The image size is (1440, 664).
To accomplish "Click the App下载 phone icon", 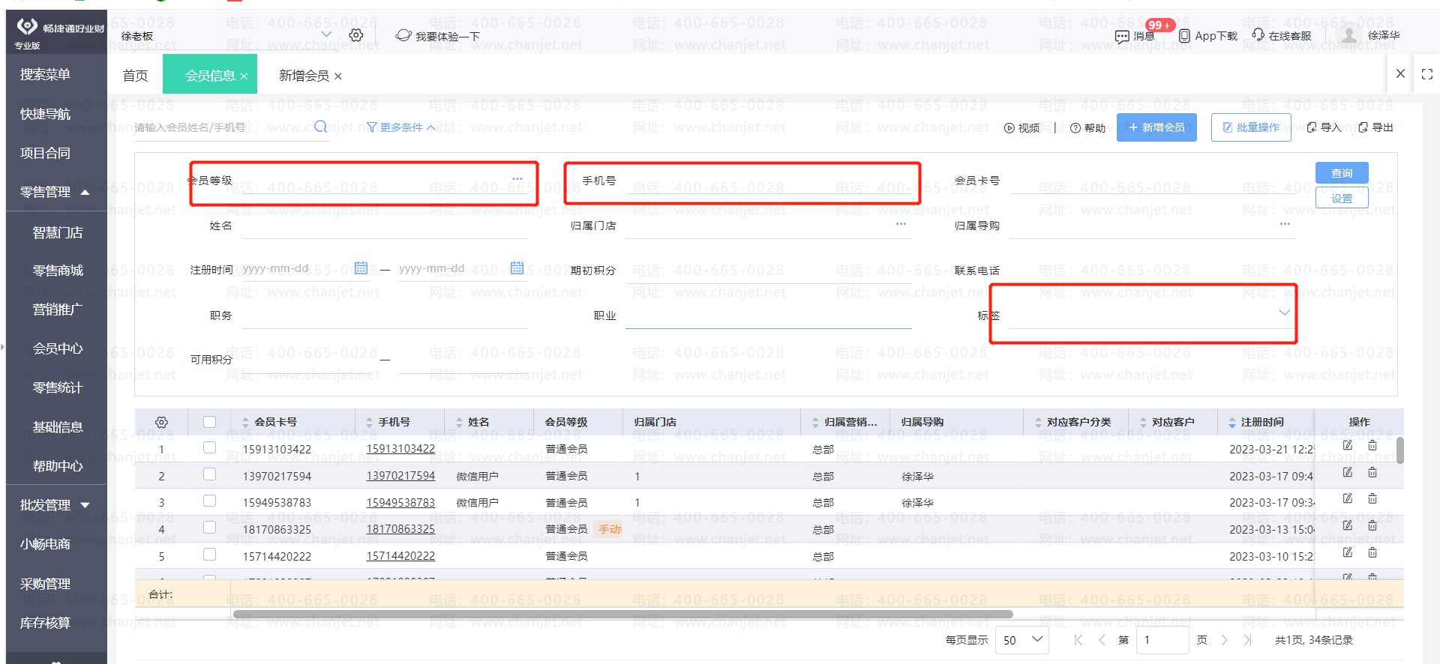I will click(1184, 36).
